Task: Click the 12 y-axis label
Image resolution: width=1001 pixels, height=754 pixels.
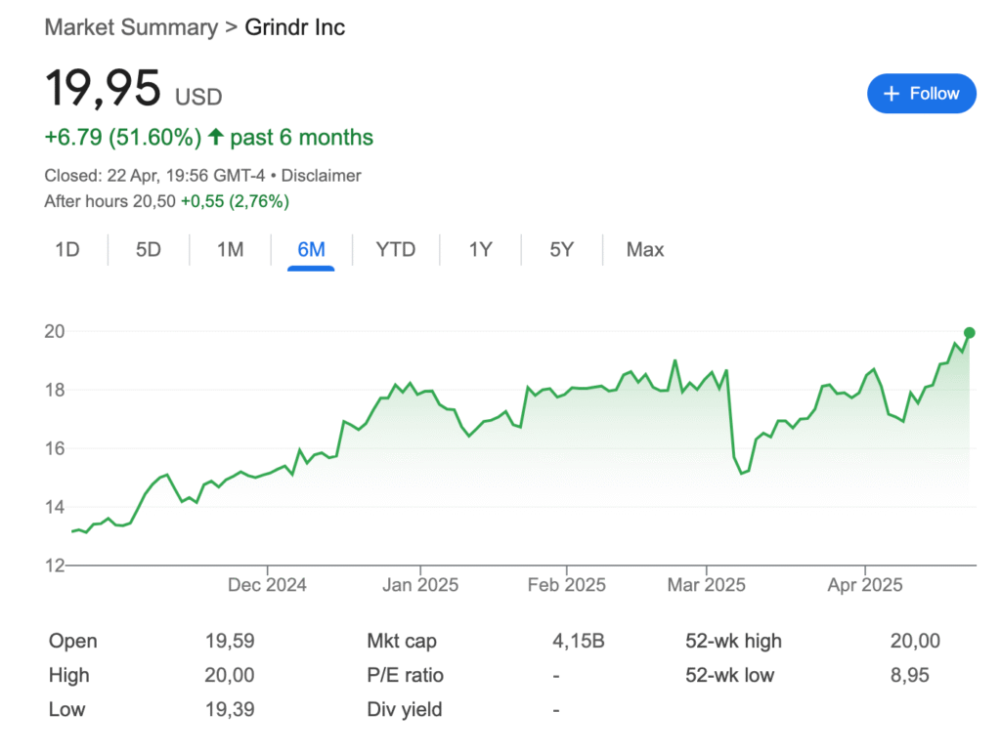Action: coord(55,565)
